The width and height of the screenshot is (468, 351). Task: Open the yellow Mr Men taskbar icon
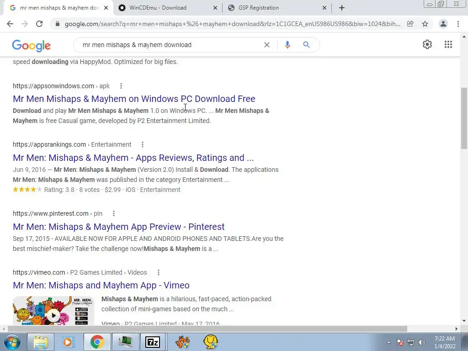click(210, 342)
